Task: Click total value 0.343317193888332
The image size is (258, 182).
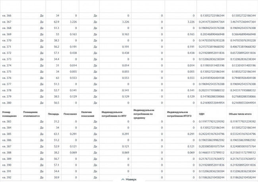Action: pyautogui.click(x=243, y=90)
